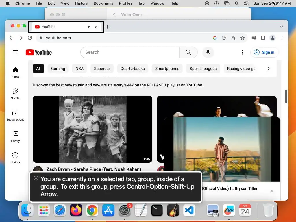The width and height of the screenshot is (296, 222).
Task: Select the Sports leagues filter chip
Action: click(203, 69)
